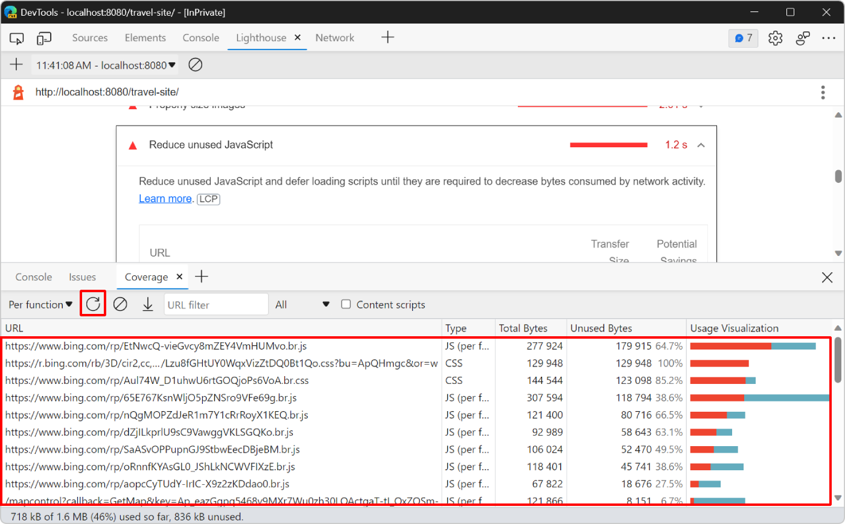This screenshot has width=845, height=524.
Task: Open DevTools Settings via the gear icon
Action: [775, 37]
